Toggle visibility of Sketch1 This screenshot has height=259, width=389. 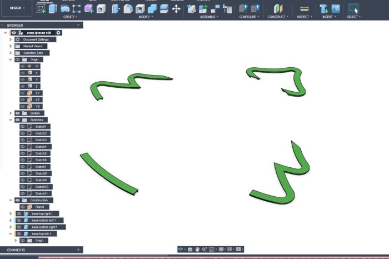point(23,127)
